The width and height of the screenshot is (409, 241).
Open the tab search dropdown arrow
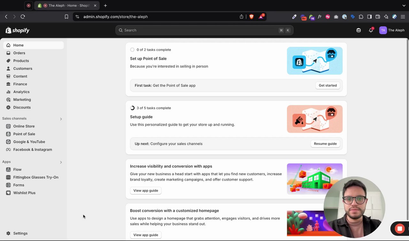pyautogui.click(x=404, y=5)
